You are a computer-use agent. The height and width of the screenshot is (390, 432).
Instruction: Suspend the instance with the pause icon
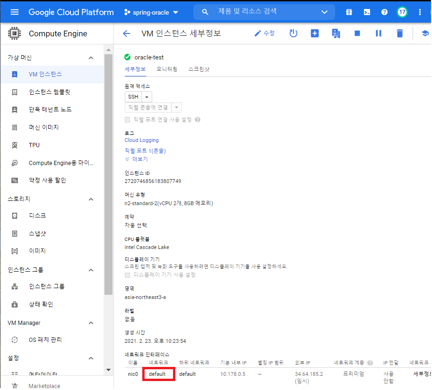[378, 33]
